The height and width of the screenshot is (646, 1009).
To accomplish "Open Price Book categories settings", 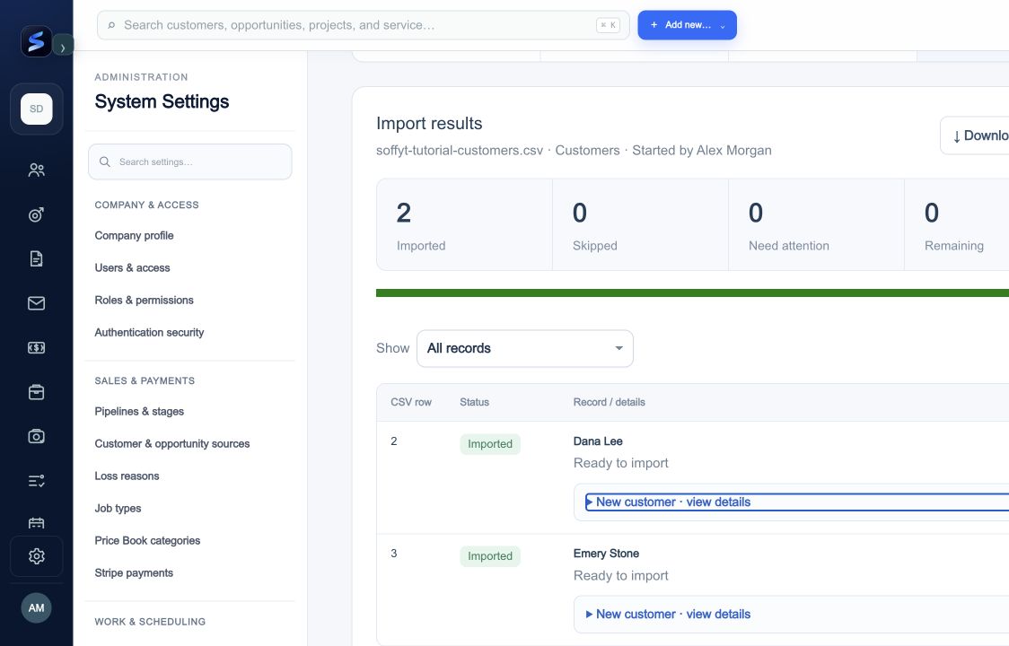I will tap(147, 540).
